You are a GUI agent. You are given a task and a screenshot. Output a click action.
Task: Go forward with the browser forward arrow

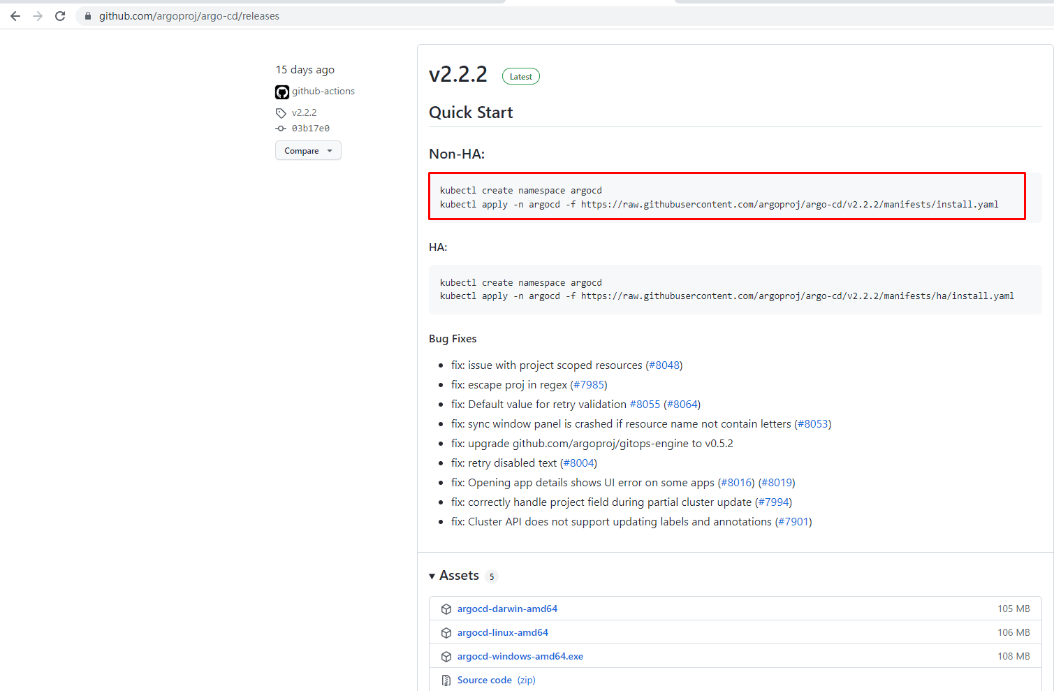(x=38, y=16)
